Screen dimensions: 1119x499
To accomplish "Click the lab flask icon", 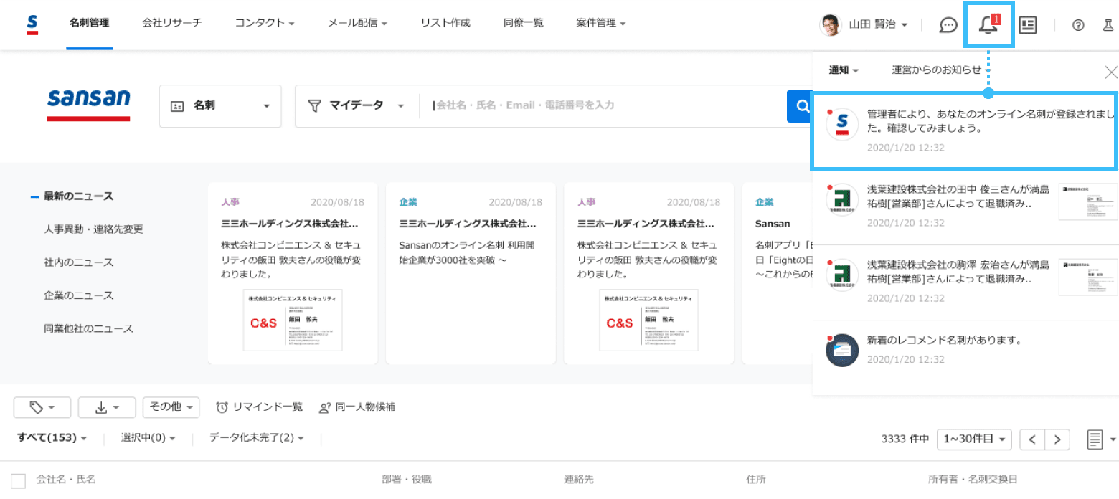I will click(x=1108, y=25).
